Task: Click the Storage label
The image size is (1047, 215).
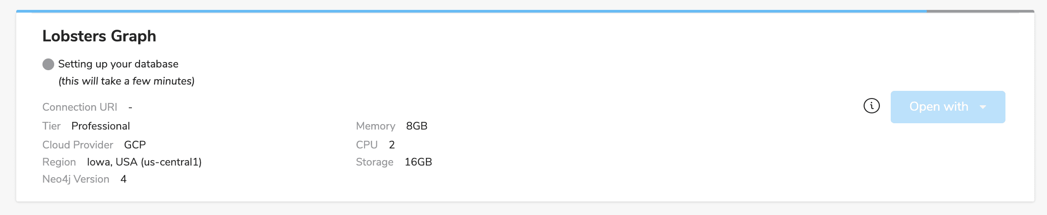Action: pyautogui.click(x=374, y=162)
